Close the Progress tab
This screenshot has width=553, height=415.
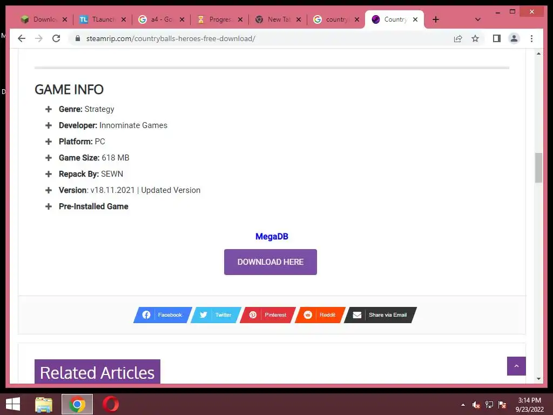tap(240, 19)
